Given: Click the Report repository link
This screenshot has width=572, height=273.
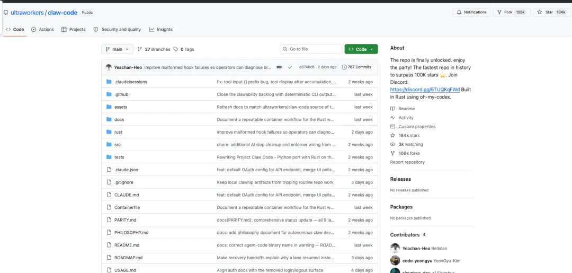Looking at the screenshot, I should [407, 162].
